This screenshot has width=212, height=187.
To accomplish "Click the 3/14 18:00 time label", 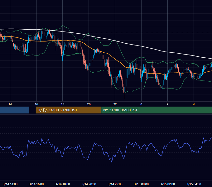I will [63, 184].
